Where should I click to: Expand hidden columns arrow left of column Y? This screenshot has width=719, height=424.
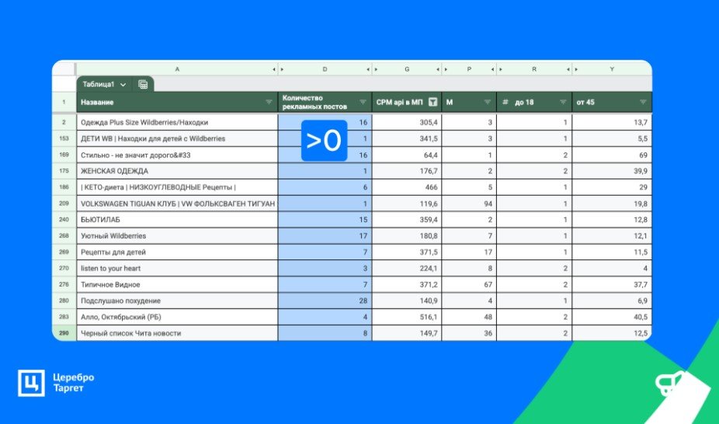(x=576, y=69)
